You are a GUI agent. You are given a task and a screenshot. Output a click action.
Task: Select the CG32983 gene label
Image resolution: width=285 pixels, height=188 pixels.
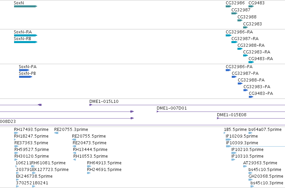pyautogui.click(x=252, y=24)
